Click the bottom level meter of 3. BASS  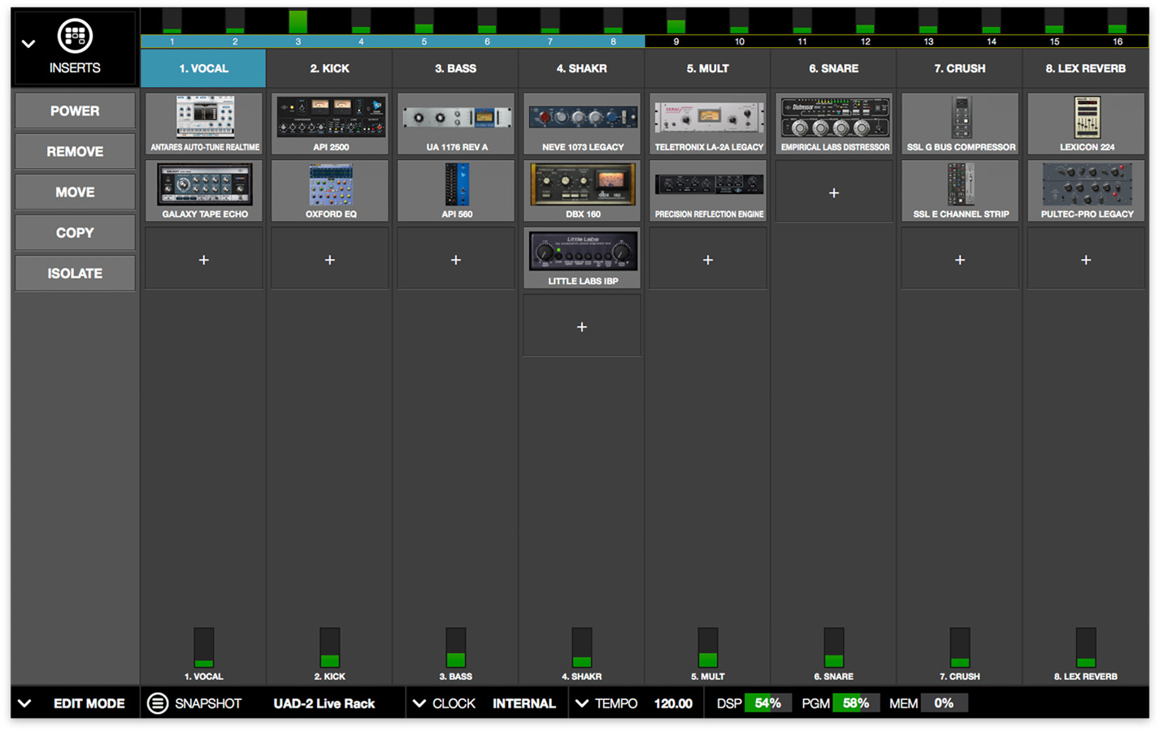coord(456,647)
